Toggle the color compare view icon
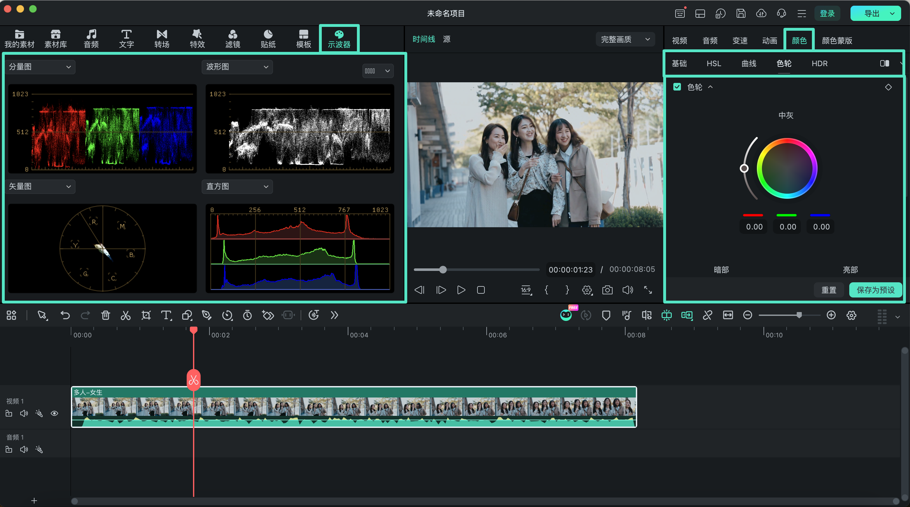 pyautogui.click(x=884, y=63)
